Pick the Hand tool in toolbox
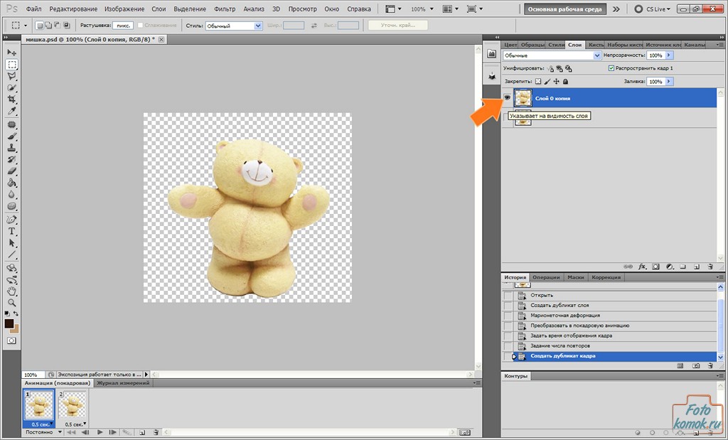 [12, 291]
